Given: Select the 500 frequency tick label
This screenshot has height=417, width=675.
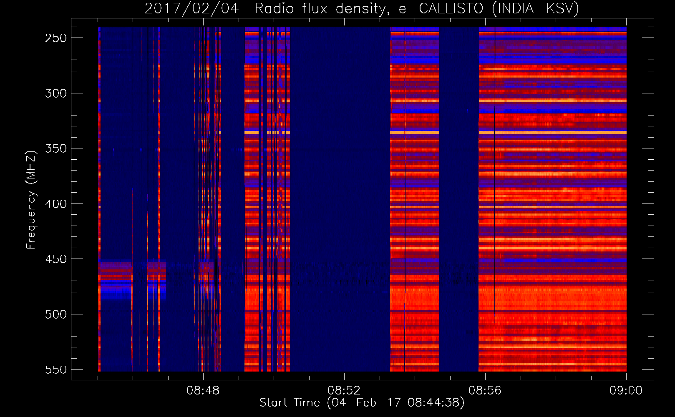Looking at the screenshot, I should click(56, 314).
